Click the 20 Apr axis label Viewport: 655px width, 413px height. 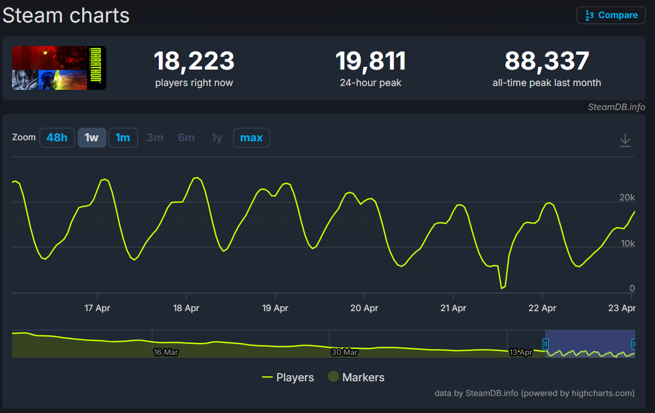364,308
